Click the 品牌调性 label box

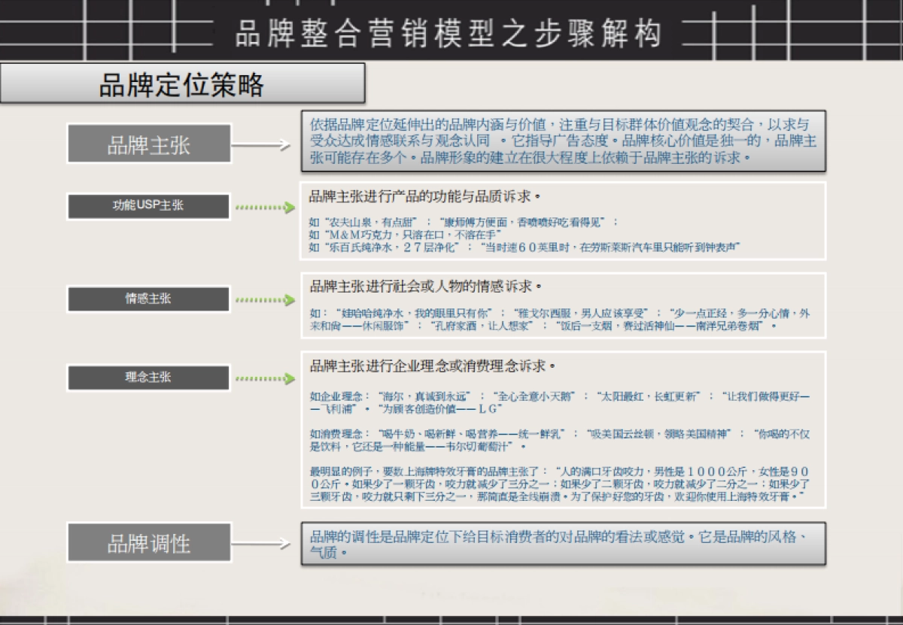pos(148,541)
